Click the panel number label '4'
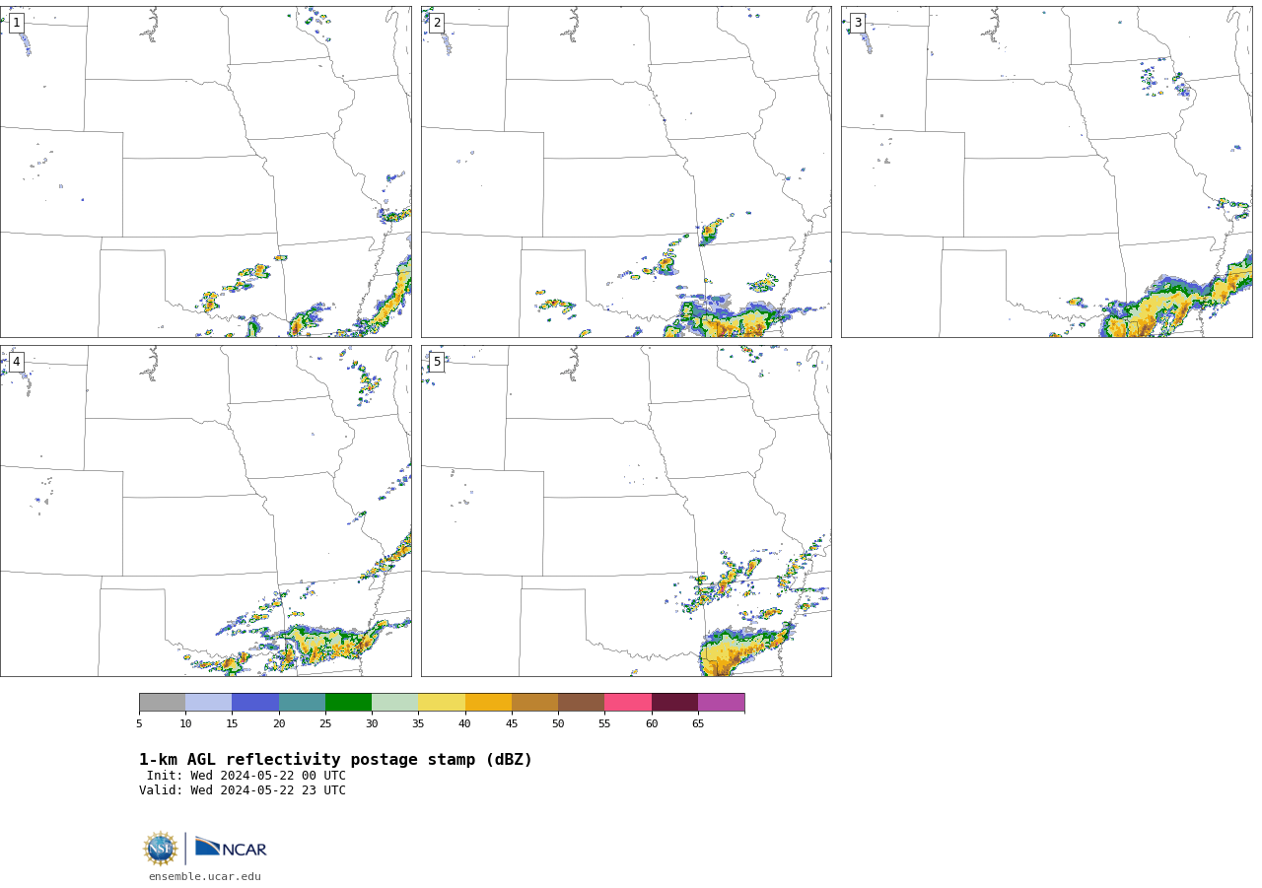The image size is (1262, 888). pos(16,362)
